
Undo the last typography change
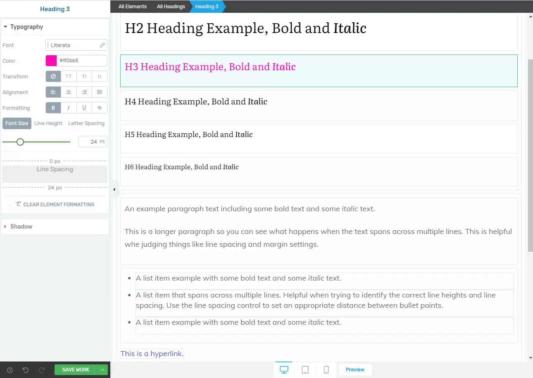coord(25,370)
